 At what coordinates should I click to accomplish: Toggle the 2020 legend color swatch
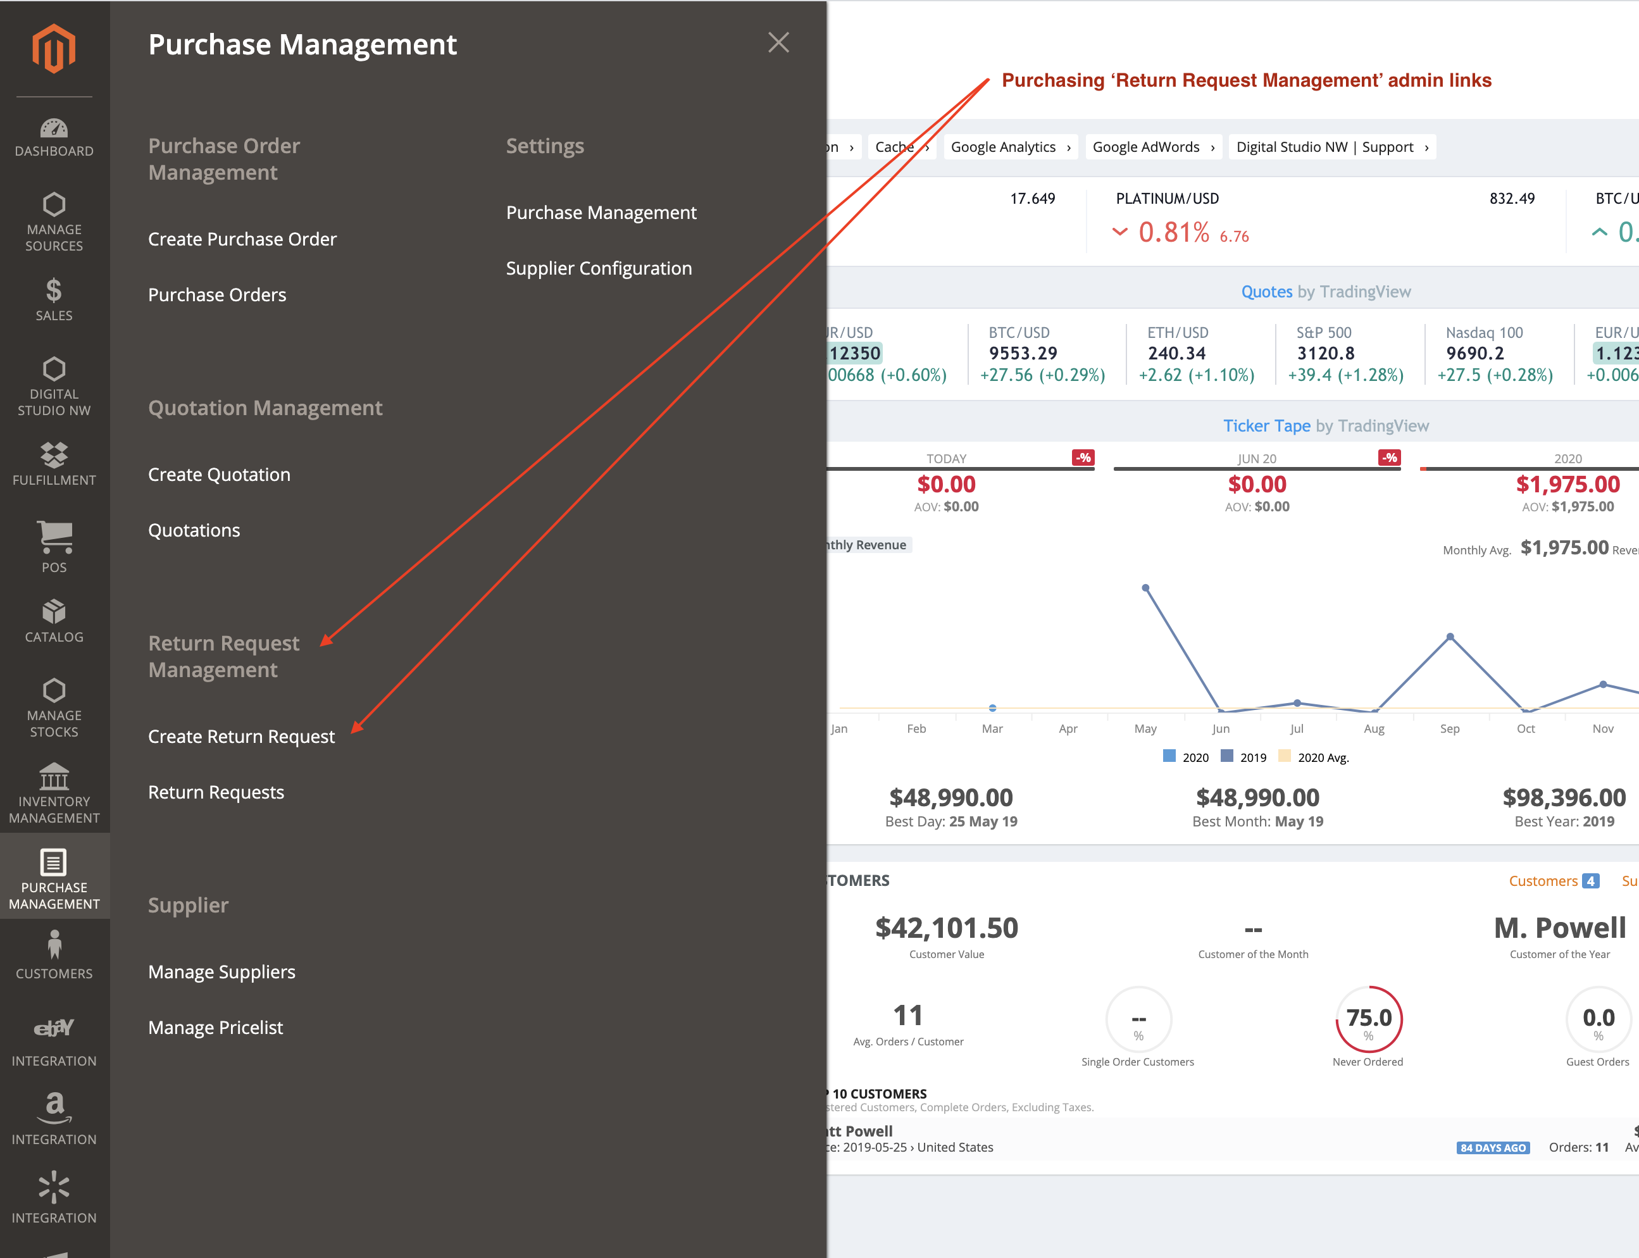click(1169, 756)
